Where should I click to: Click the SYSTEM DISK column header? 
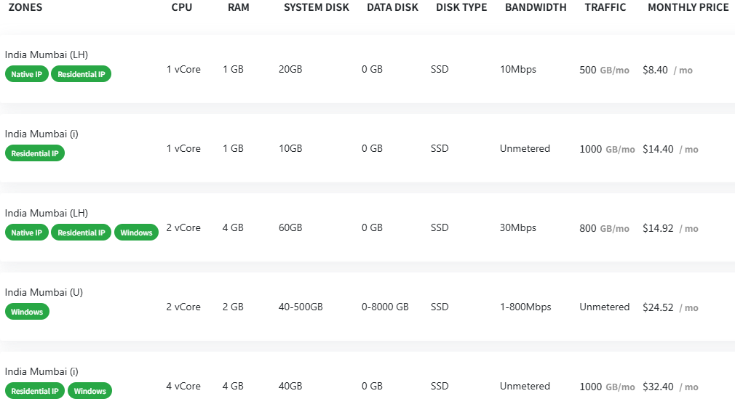(317, 7)
